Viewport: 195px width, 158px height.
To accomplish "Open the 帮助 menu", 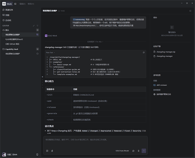I will pos(31,4).
